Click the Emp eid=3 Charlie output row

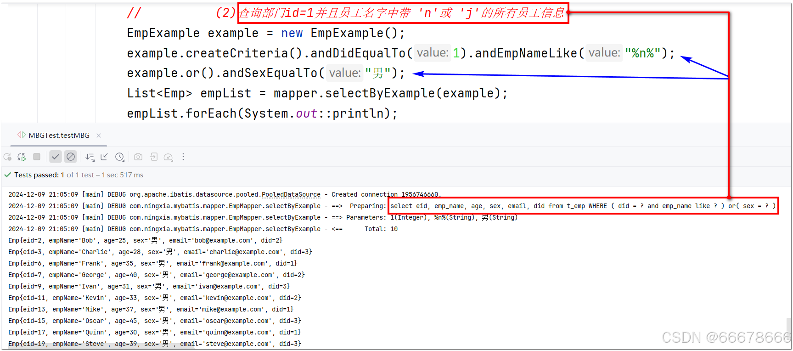pos(160,252)
